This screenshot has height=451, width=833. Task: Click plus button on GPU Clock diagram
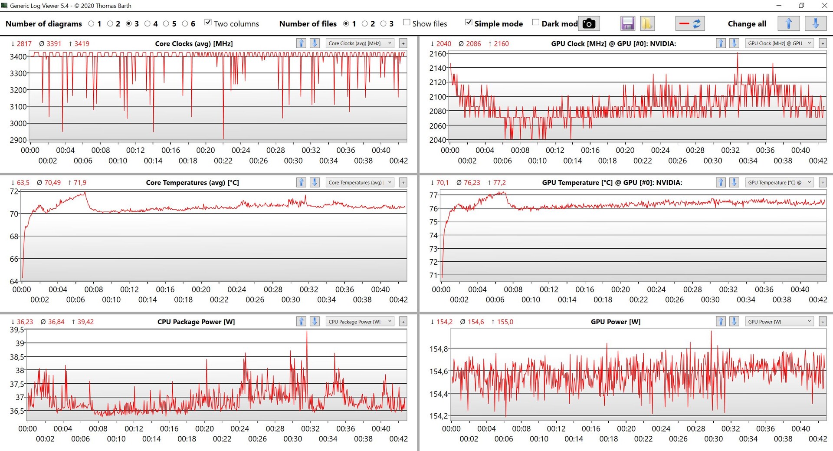pos(823,43)
